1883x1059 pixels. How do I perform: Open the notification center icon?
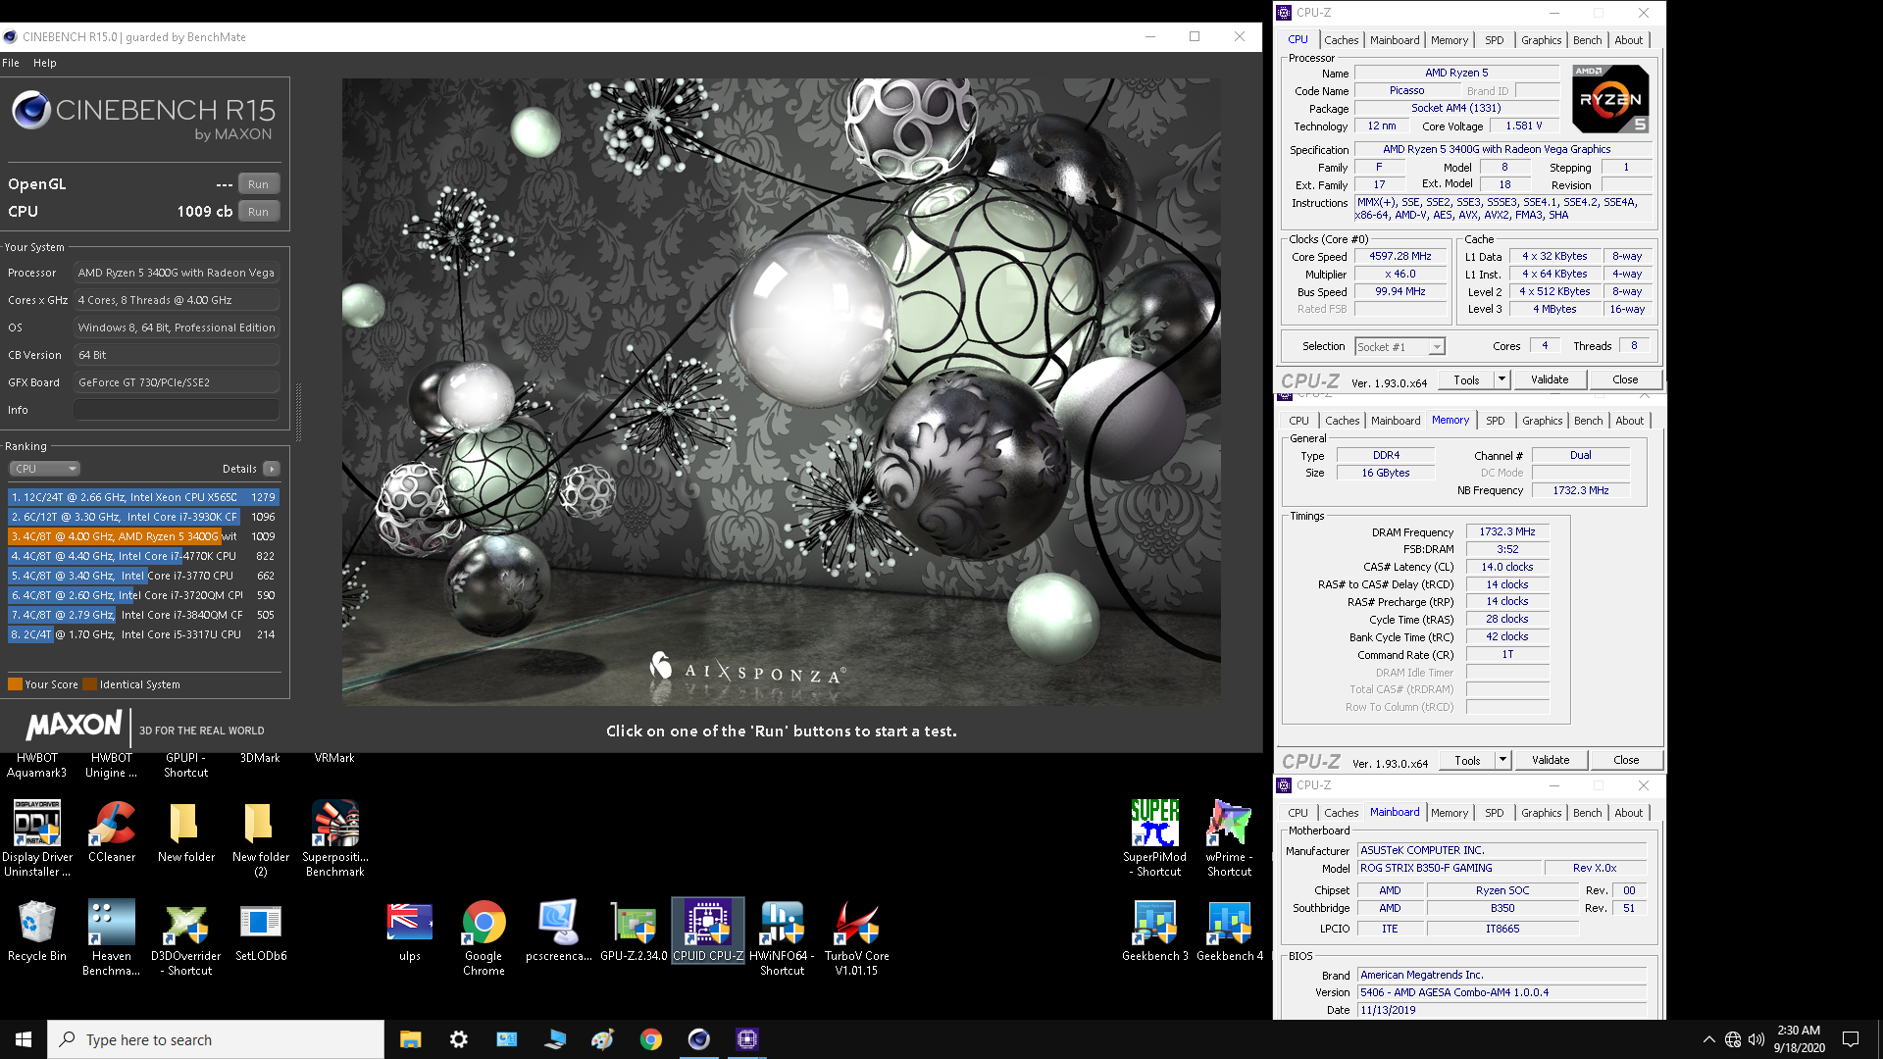(1851, 1039)
